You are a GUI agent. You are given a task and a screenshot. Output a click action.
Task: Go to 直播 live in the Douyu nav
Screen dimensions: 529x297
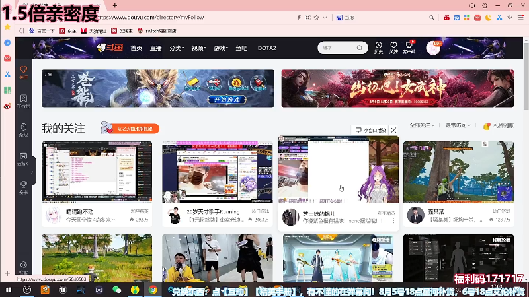pyautogui.click(x=155, y=48)
